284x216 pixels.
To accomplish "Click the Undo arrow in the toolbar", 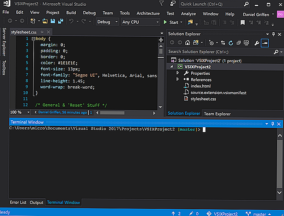I will 72,22.
